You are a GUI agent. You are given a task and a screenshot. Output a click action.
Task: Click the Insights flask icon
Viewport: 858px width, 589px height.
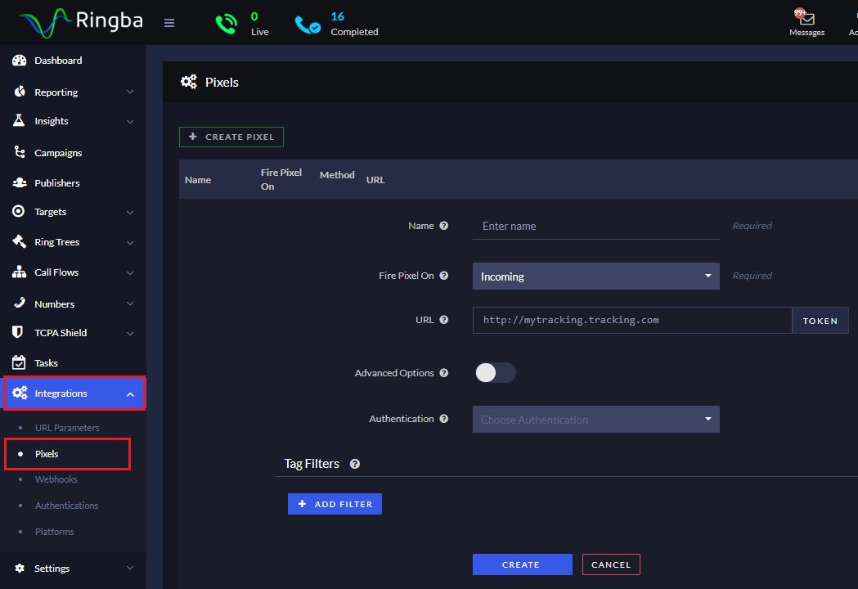pyautogui.click(x=19, y=120)
